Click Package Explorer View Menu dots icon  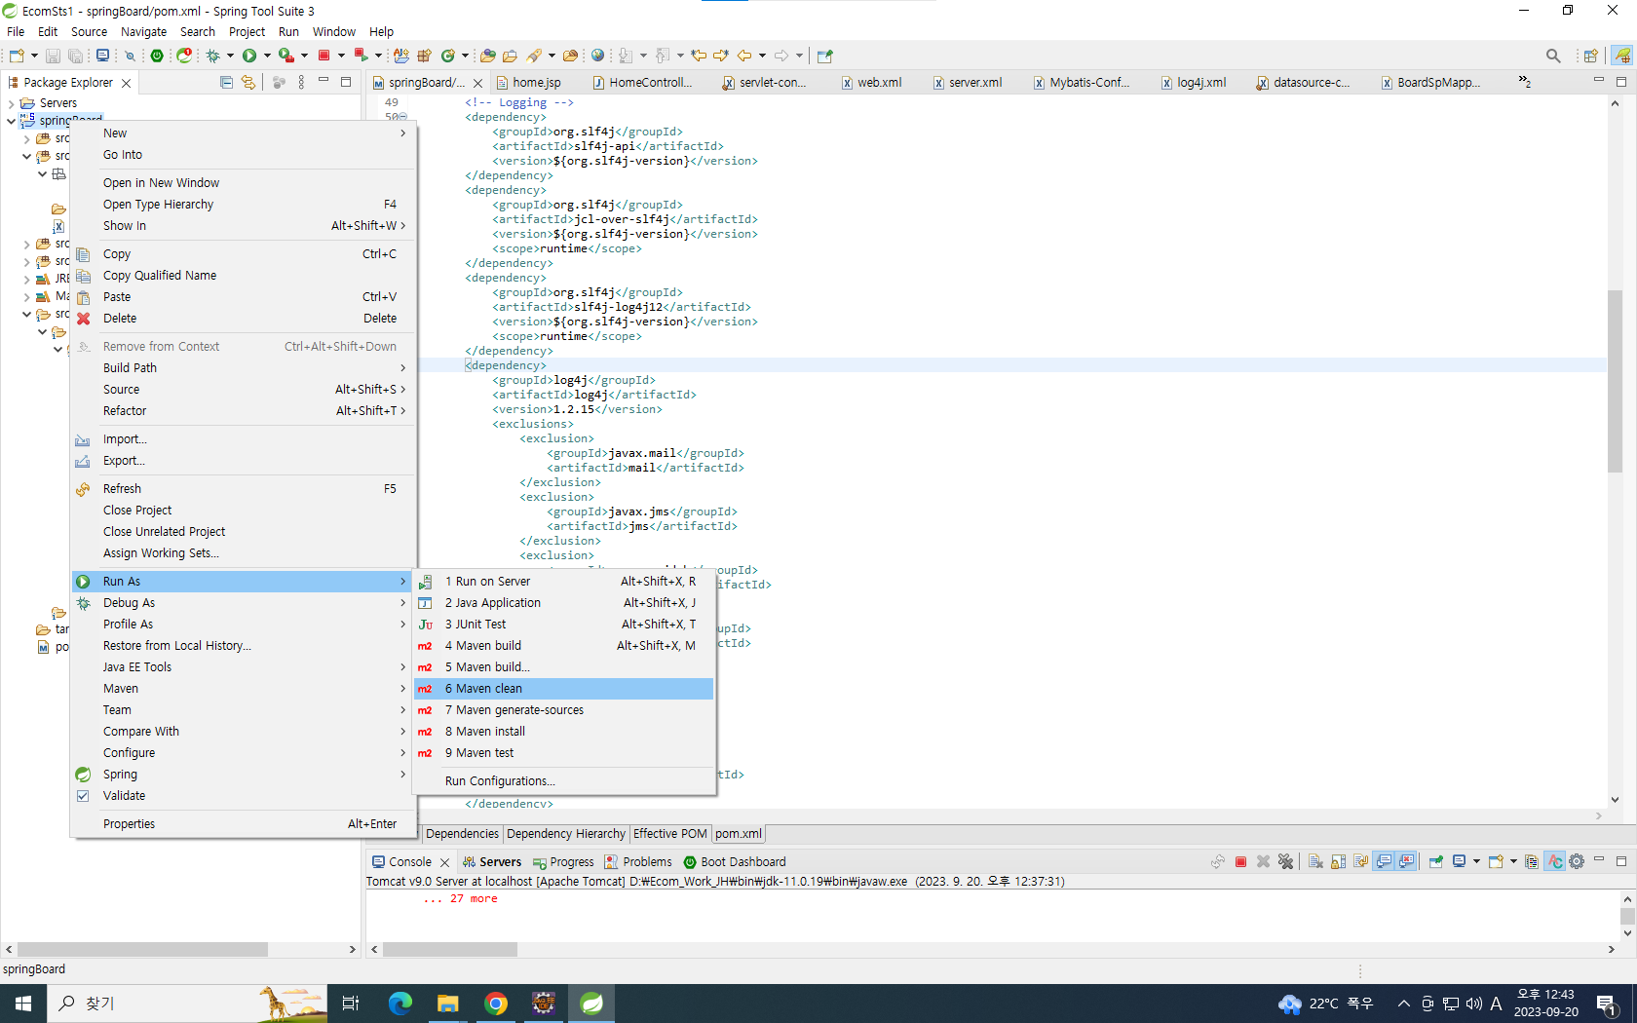pyautogui.click(x=301, y=83)
